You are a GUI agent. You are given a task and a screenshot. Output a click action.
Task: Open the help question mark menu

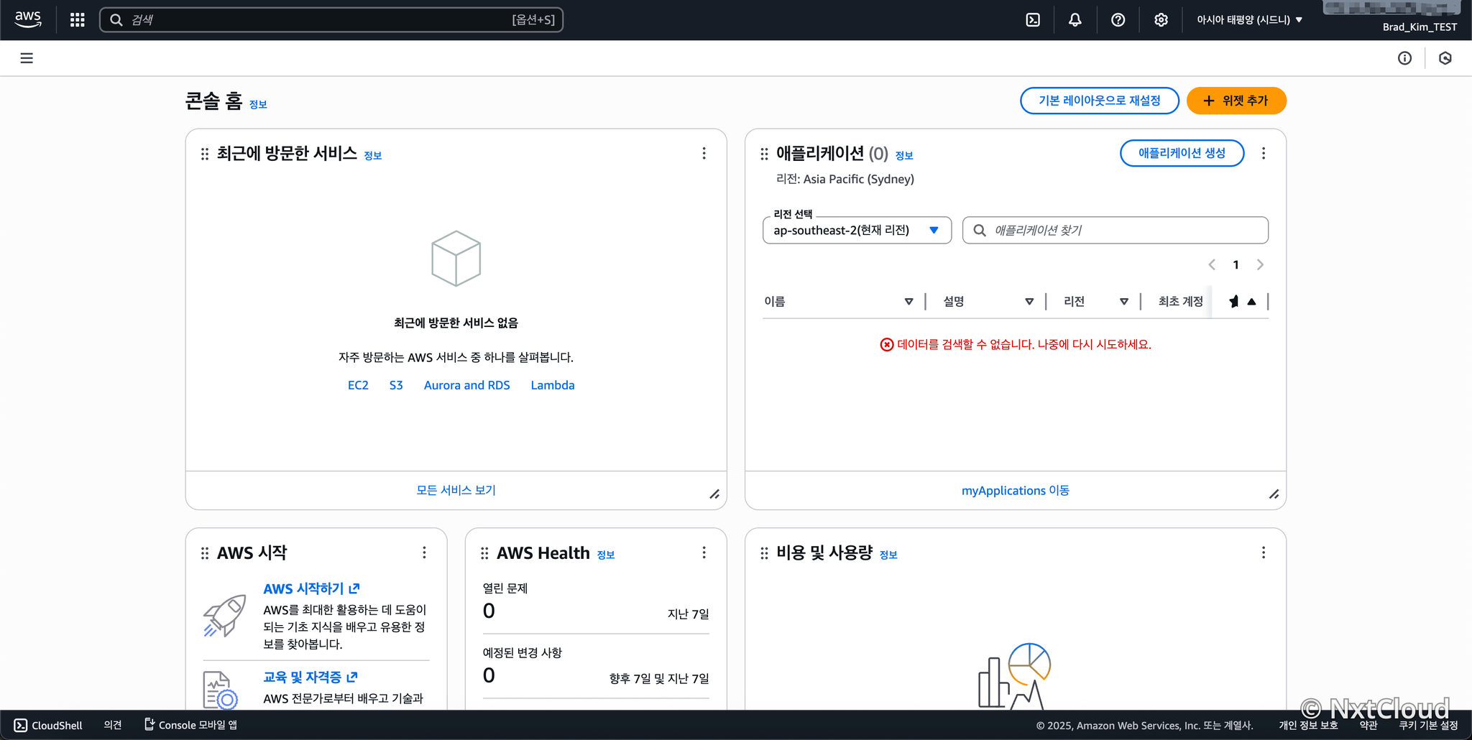(1118, 20)
